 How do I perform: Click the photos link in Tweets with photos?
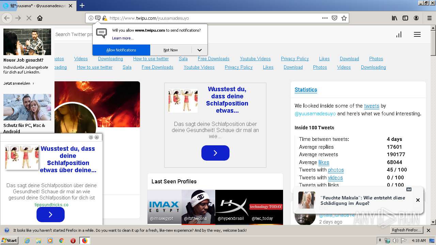point(336,170)
